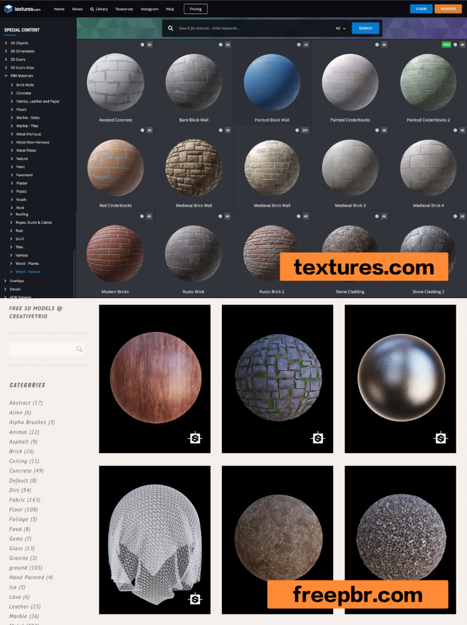This screenshot has height=625, width=467.
Task: Click Substance icon on the chrome metal sphere
Action: [x=441, y=438]
